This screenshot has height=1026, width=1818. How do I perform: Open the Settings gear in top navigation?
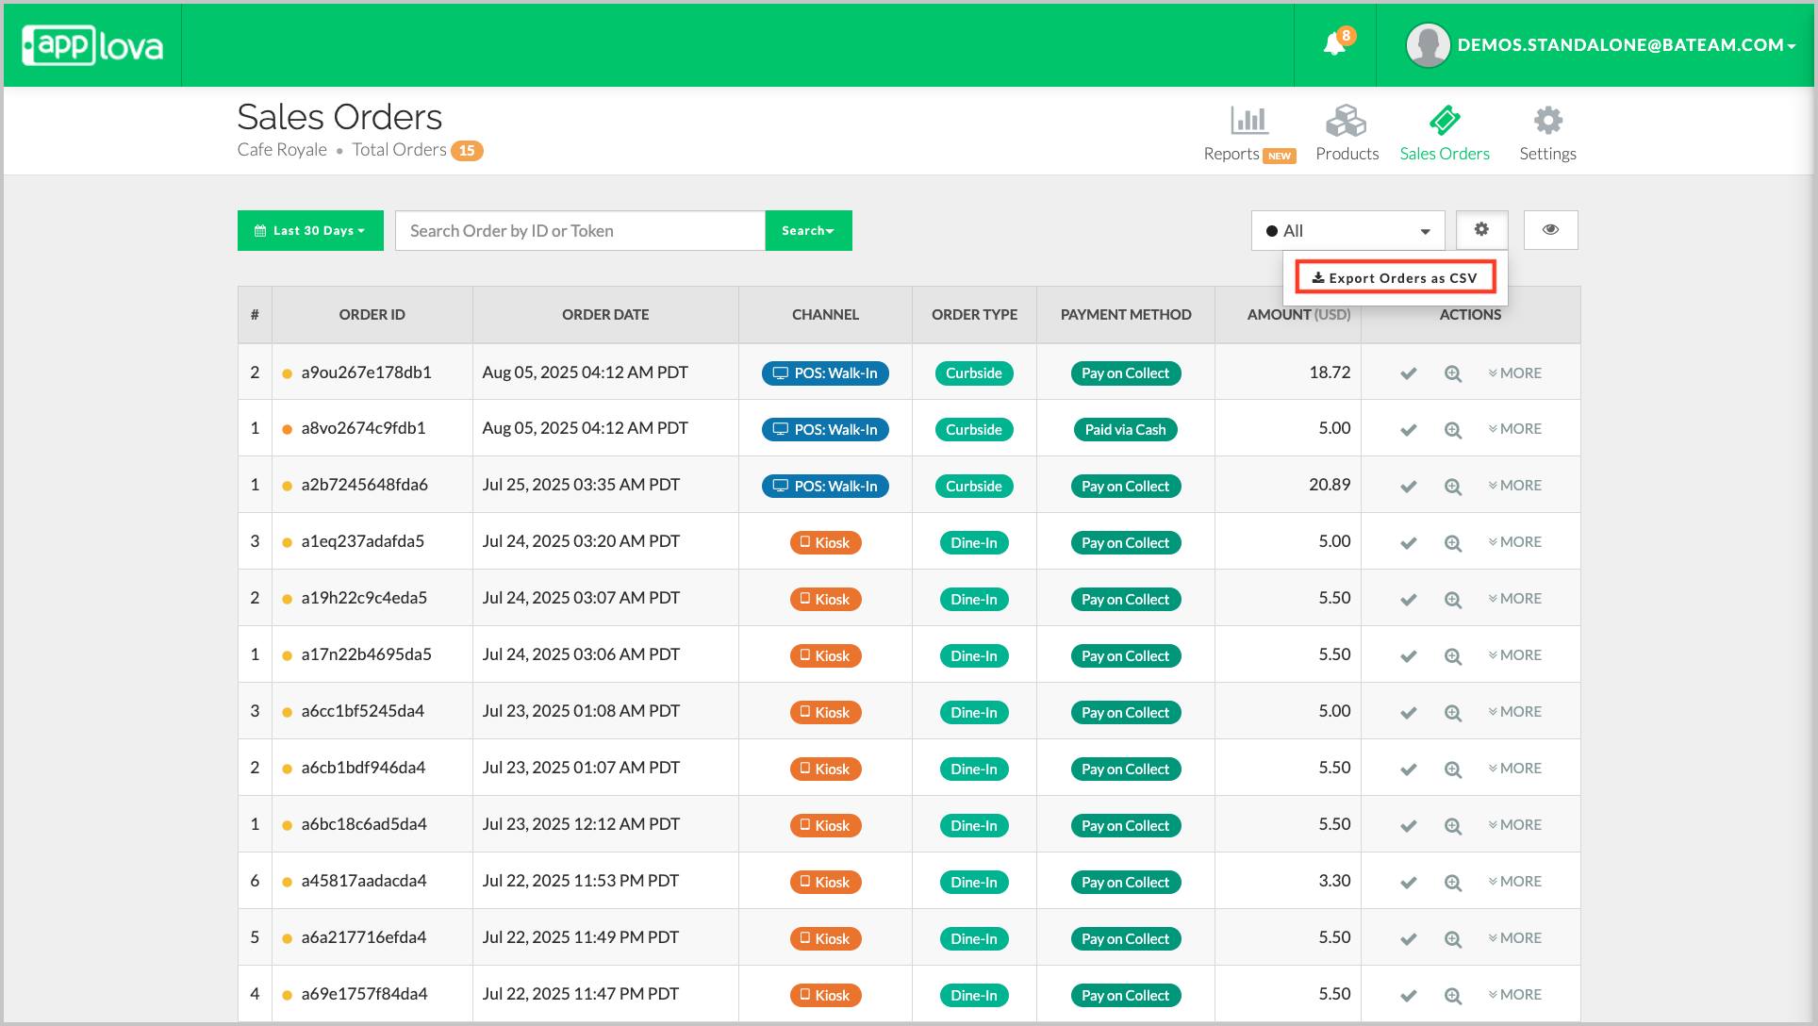[1546, 122]
